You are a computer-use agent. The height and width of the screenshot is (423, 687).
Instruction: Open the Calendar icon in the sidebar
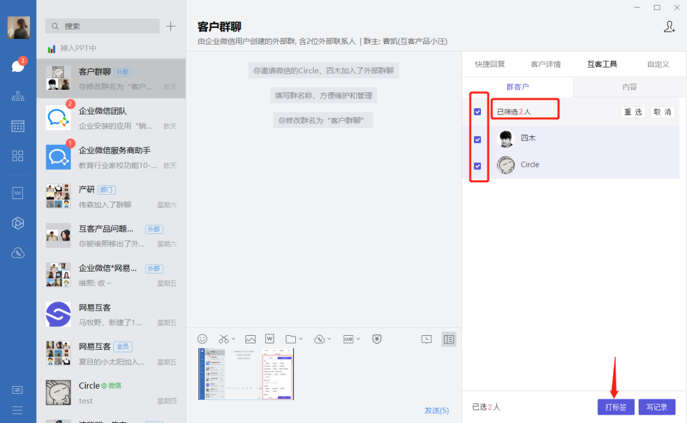click(x=18, y=126)
